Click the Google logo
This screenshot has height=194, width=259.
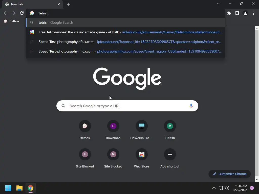point(127,79)
